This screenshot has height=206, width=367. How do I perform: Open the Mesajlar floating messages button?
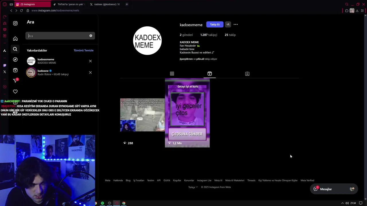tap(334, 189)
